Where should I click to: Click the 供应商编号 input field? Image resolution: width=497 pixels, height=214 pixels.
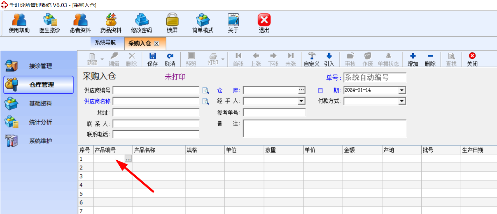(x=156, y=91)
